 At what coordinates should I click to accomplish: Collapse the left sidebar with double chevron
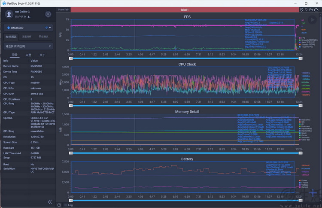click(50, 202)
